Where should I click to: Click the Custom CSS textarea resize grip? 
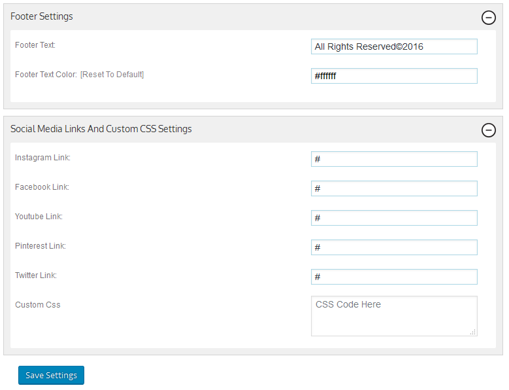pos(473,332)
